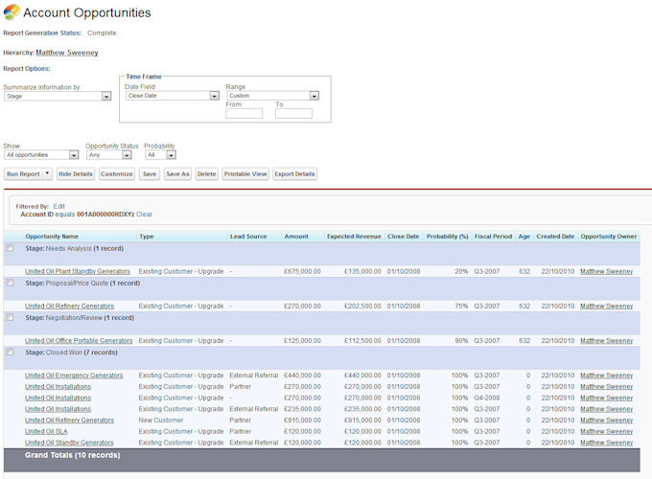Open United Oil Installations in fiscal period Q4-2008
This screenshot has width=652, height=479.
[x=58, y=398]
